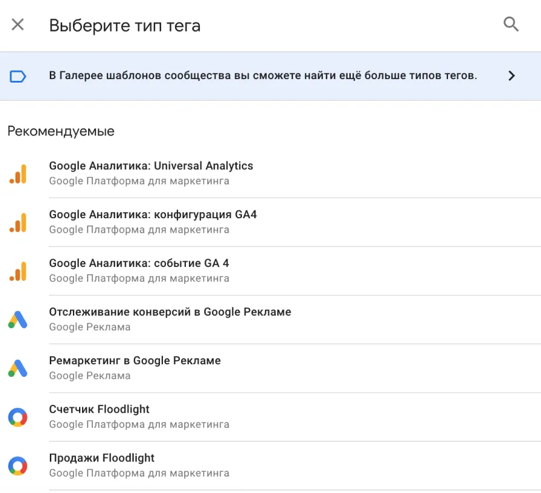Click the Google Ads conversion tracking icon

pos(18,320)
